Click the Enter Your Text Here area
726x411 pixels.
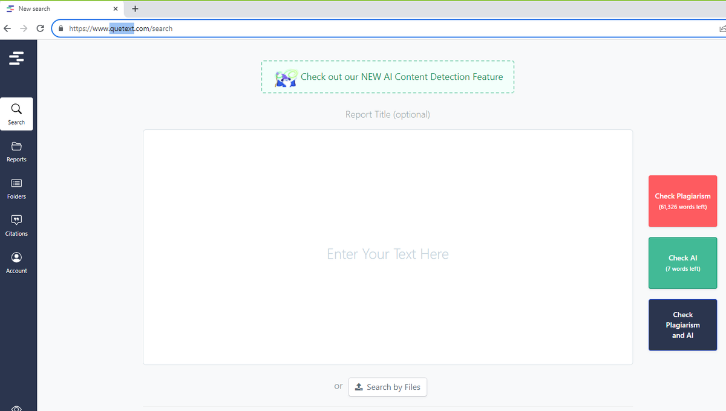tap(388, 247)
